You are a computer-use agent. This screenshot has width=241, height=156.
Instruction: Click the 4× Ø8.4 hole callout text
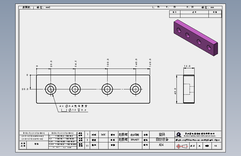[73, 106]
